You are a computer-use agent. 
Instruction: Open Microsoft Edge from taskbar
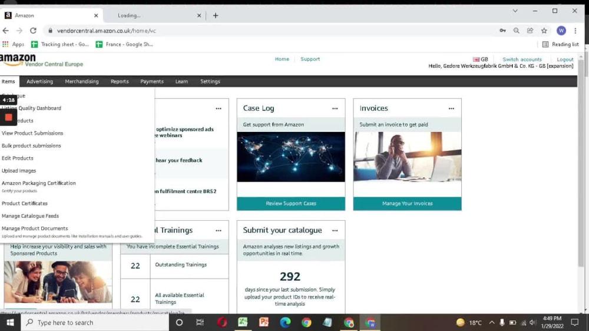coord(285,322)
